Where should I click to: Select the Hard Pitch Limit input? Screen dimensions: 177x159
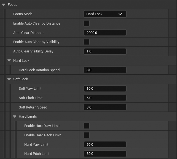105,154
